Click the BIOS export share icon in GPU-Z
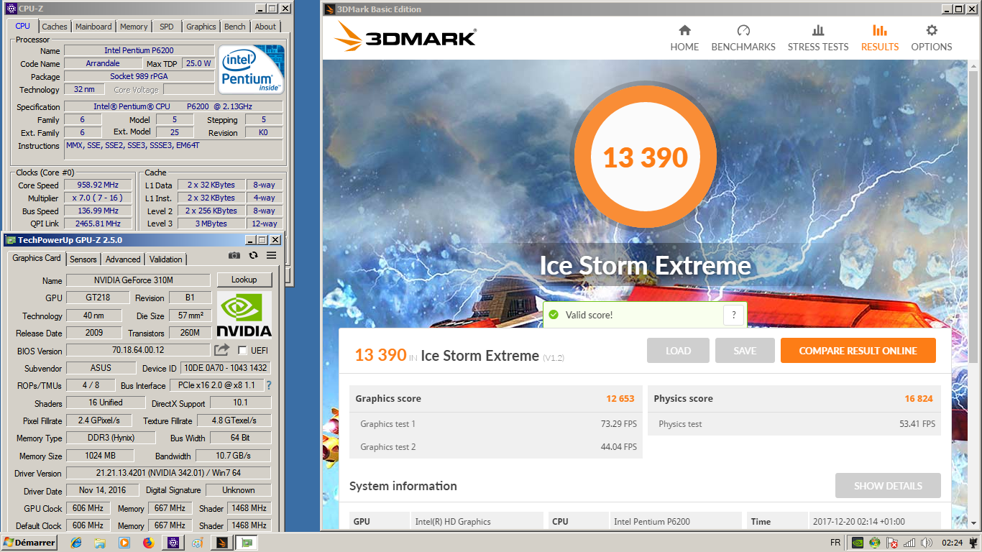 click(221, 350)
